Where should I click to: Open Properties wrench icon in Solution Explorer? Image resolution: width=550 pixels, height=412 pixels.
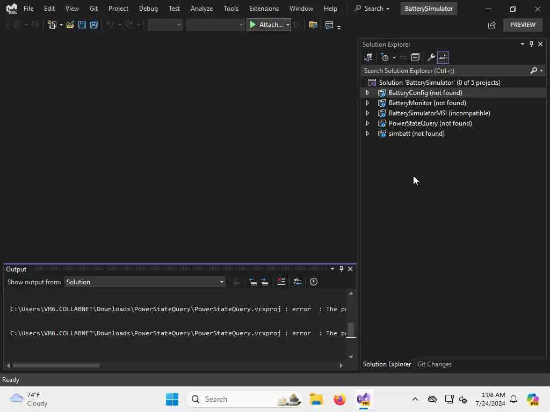pos(431,57)
